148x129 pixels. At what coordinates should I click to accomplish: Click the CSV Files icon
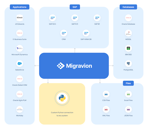106,94
